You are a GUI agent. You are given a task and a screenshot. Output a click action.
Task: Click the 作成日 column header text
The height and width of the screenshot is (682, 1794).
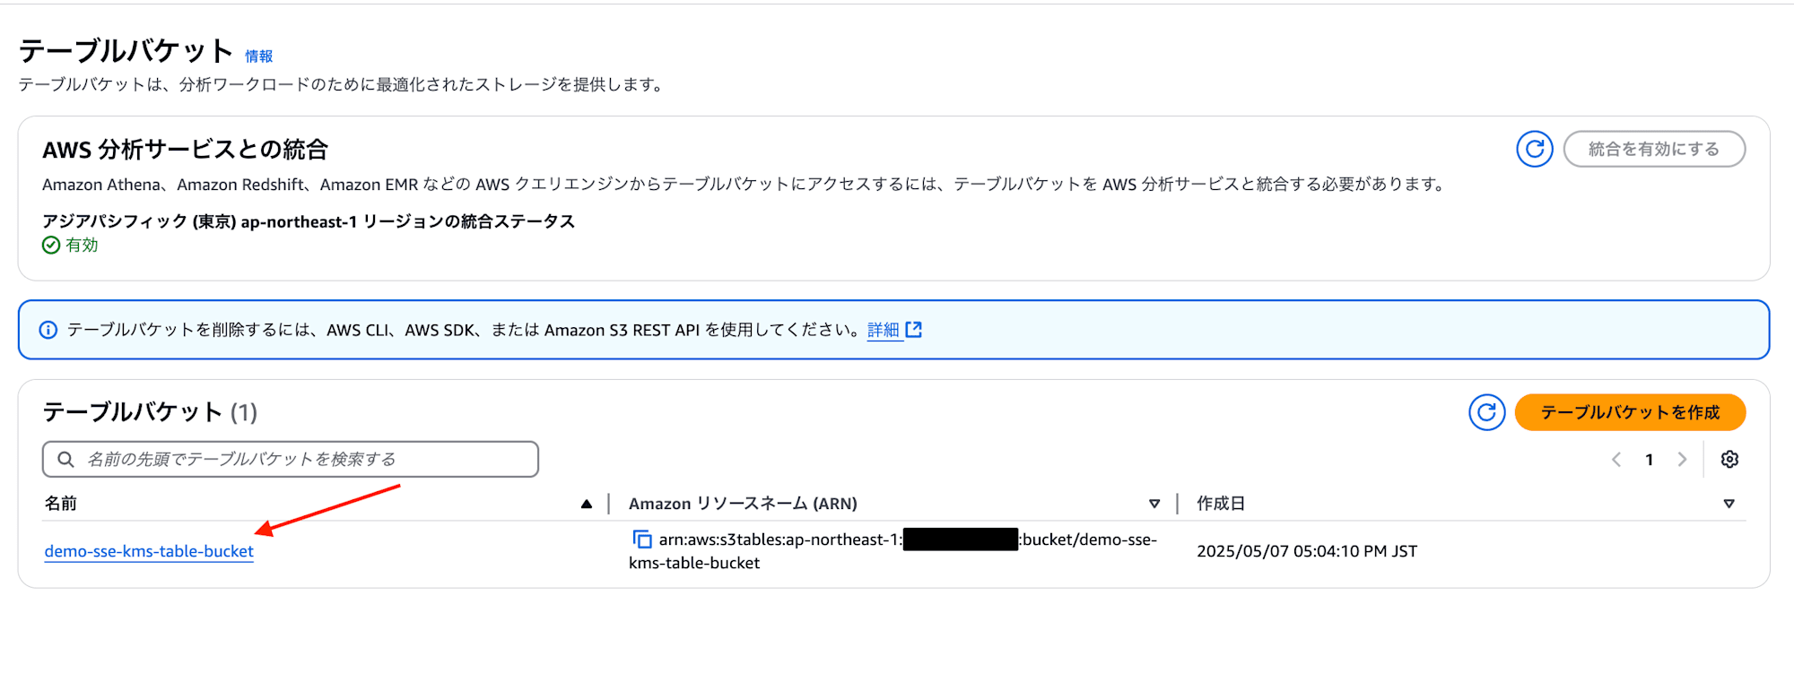(1221, 504)
